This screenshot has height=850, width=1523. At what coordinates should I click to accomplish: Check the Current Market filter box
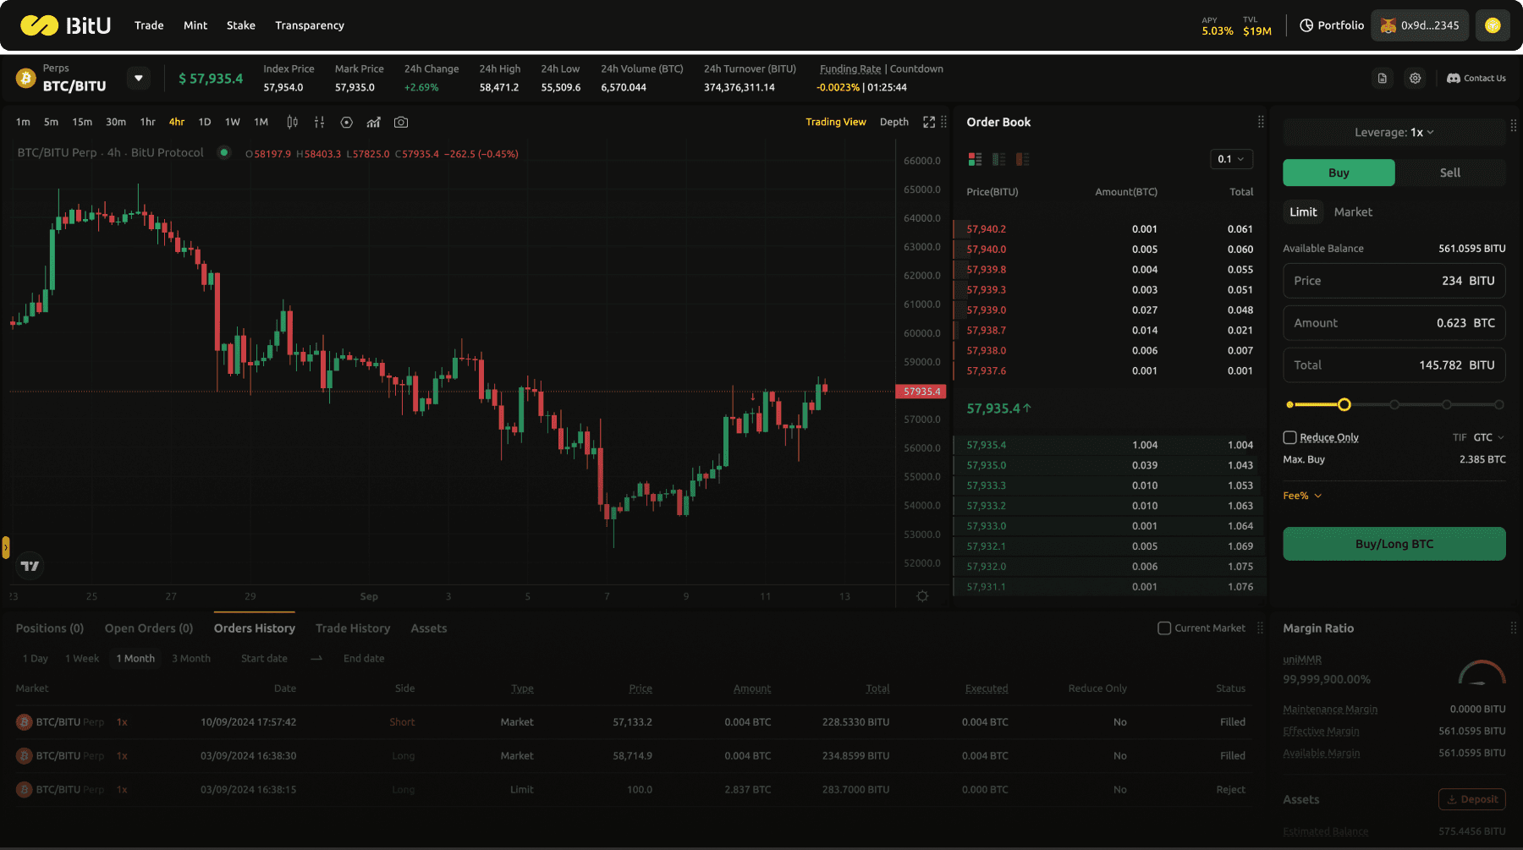tap(1164, 628)
